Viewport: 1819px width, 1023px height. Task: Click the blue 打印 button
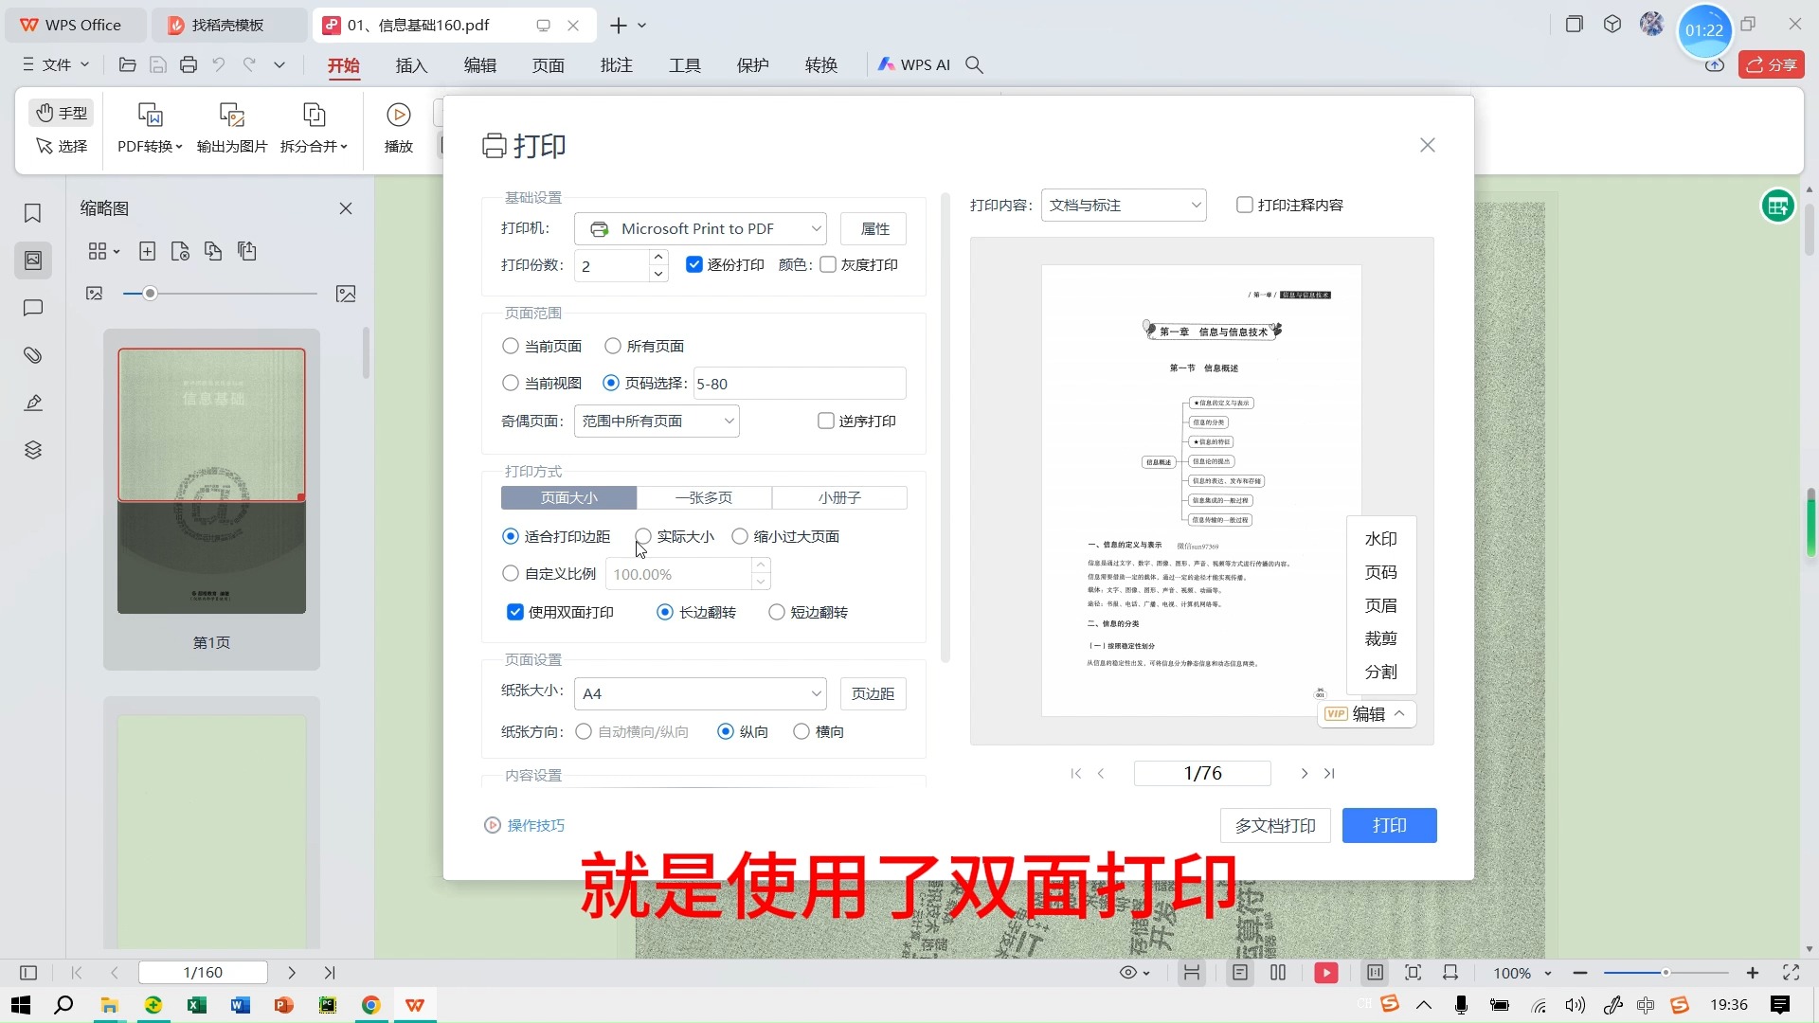coord(1390,825)
